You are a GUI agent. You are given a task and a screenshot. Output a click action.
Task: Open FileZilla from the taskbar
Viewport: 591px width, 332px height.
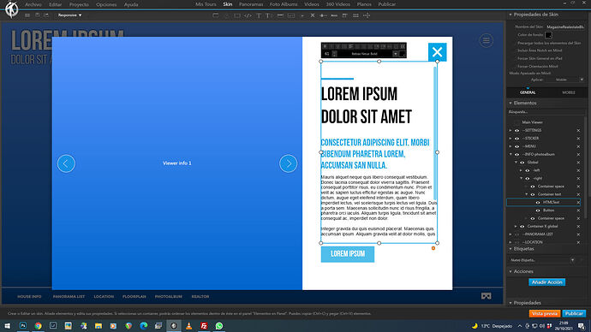pos(204,326)
